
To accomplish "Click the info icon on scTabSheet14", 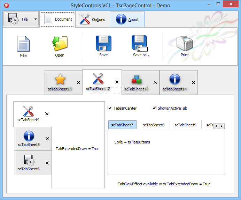I will point(175,79).
